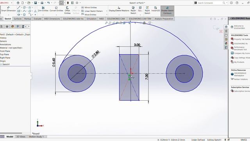Click the Repair Sketch tool

pyautogui.click(x=133, y=10)
